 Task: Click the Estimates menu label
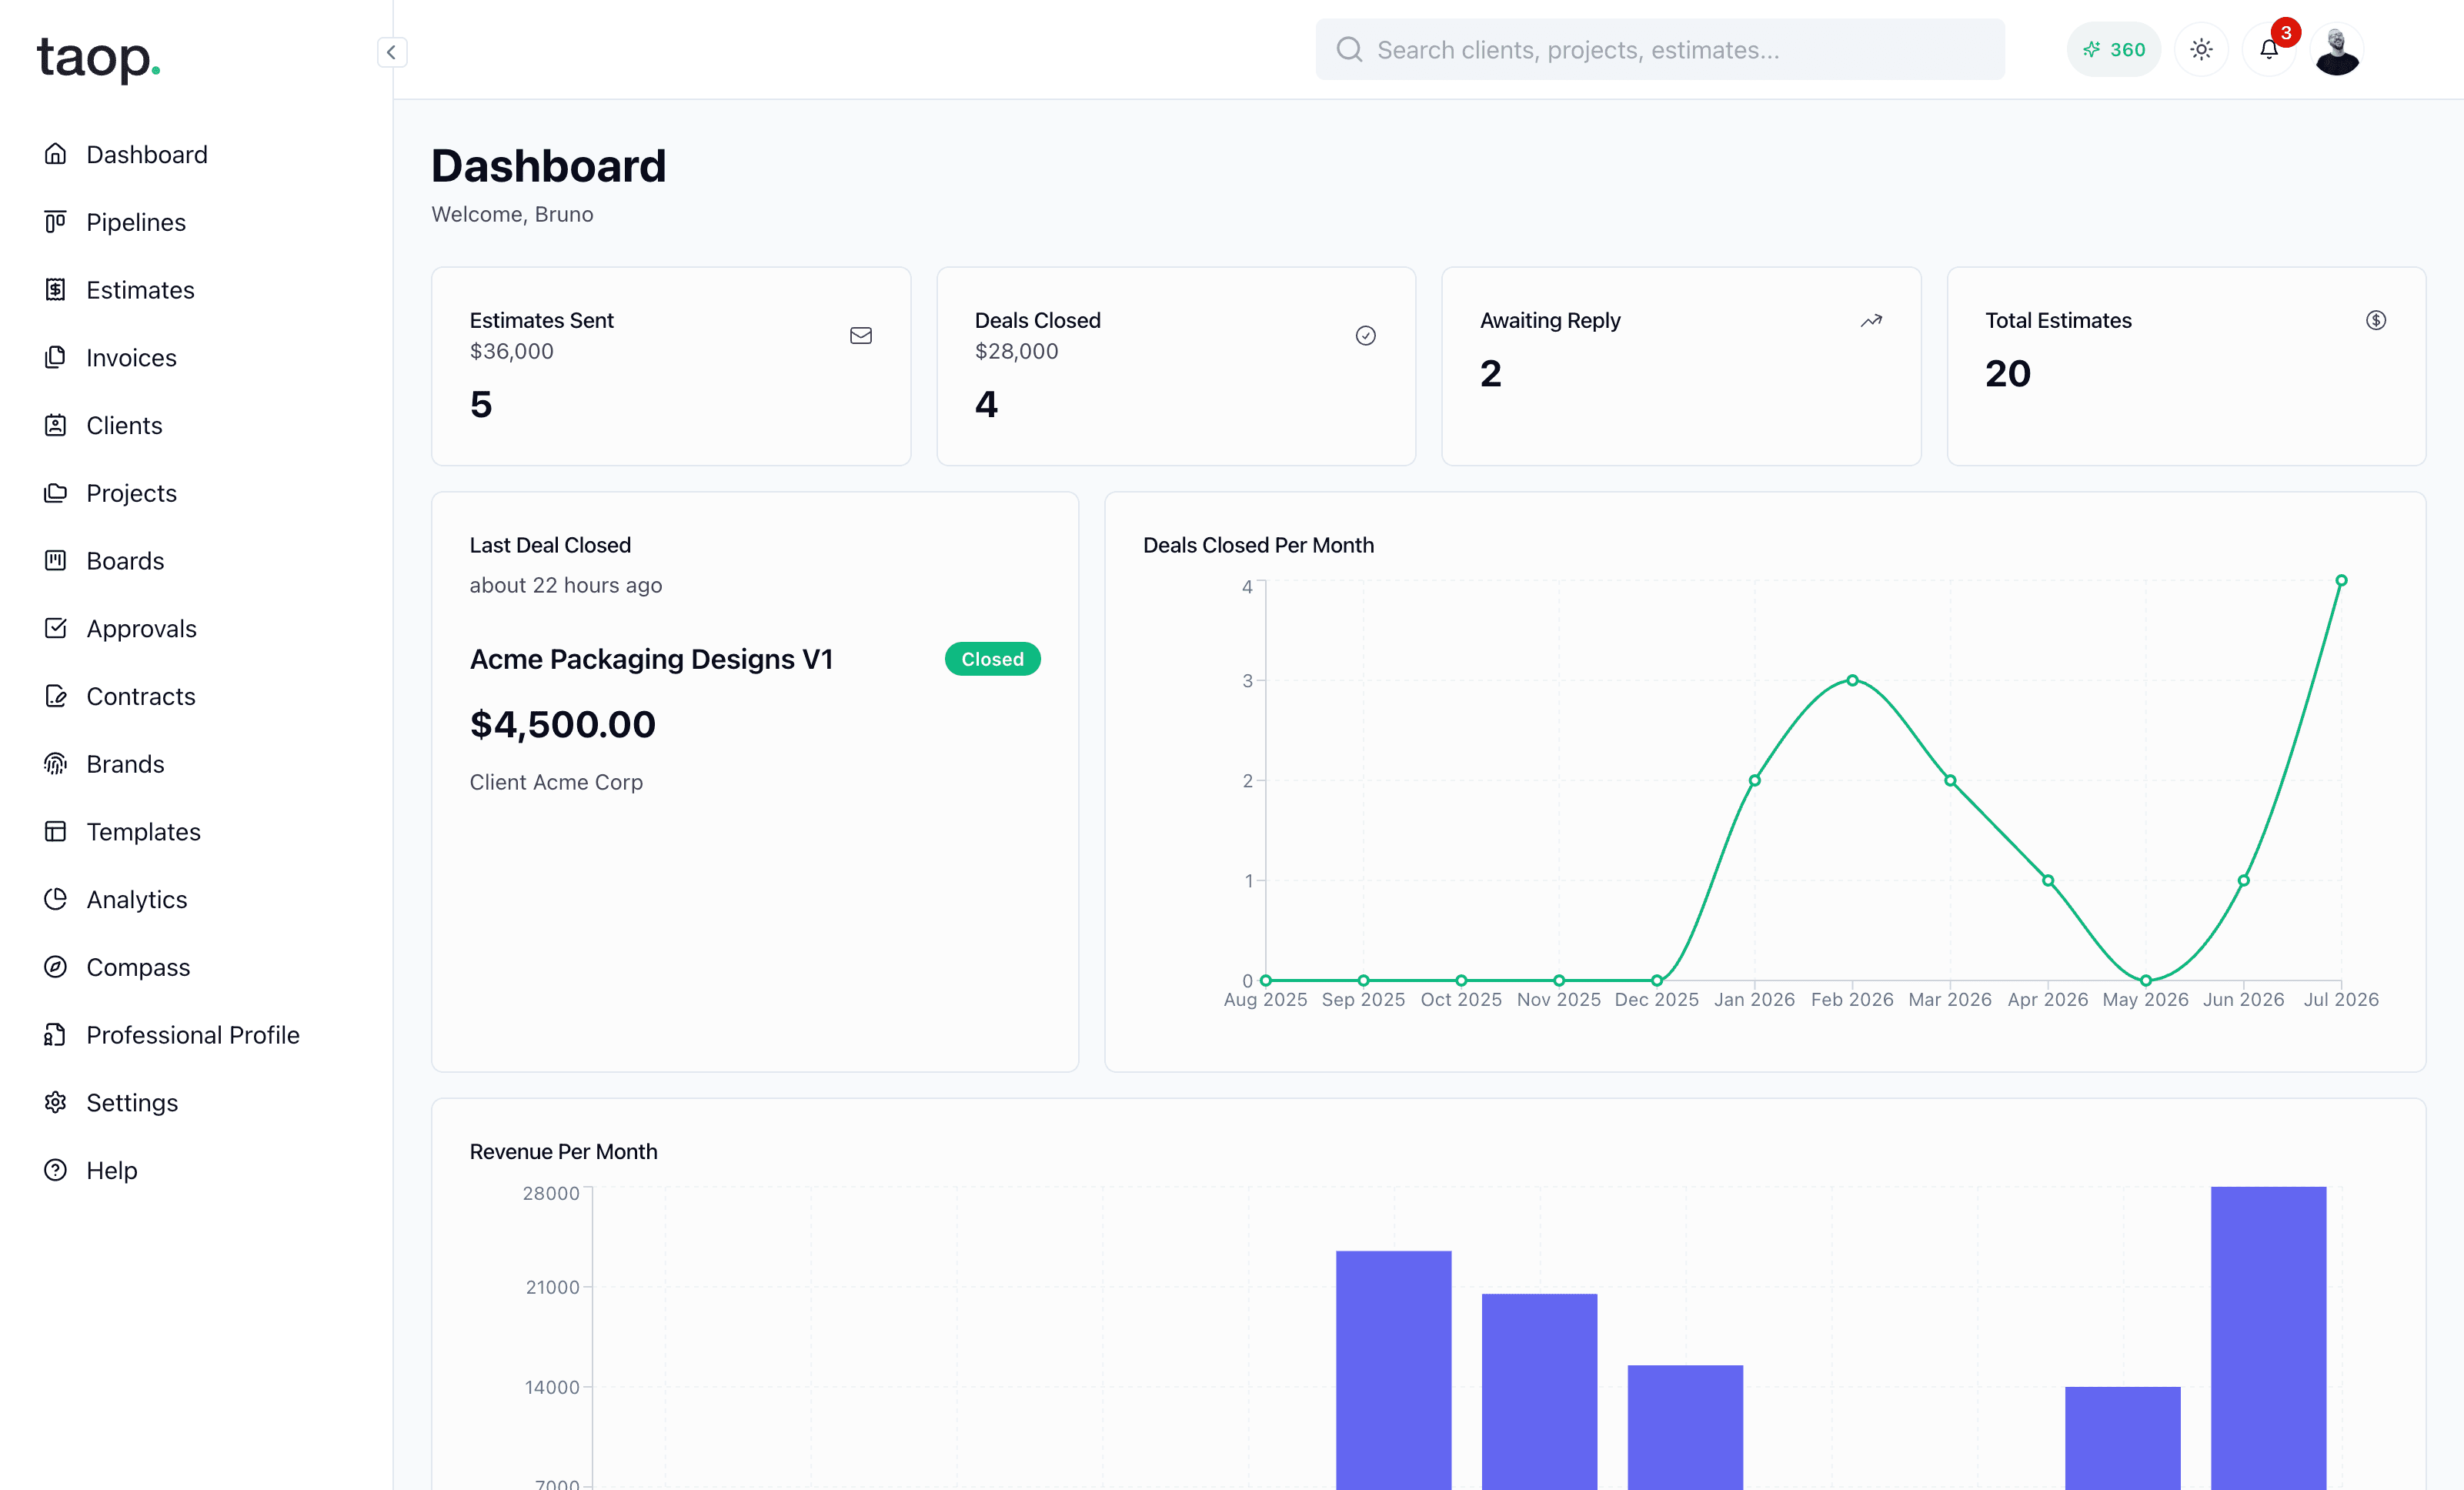(140, 289)
